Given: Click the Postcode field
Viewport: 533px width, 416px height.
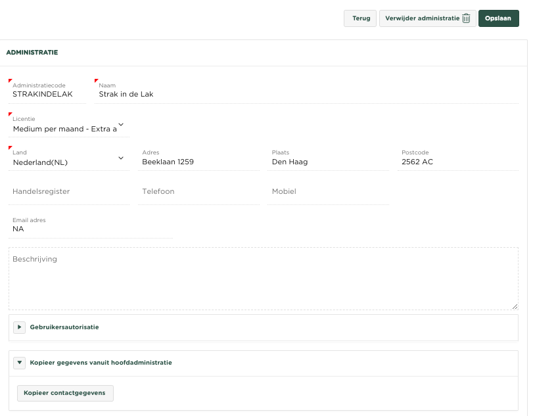Looking at the screenshot, I should [x=457, y=162].
